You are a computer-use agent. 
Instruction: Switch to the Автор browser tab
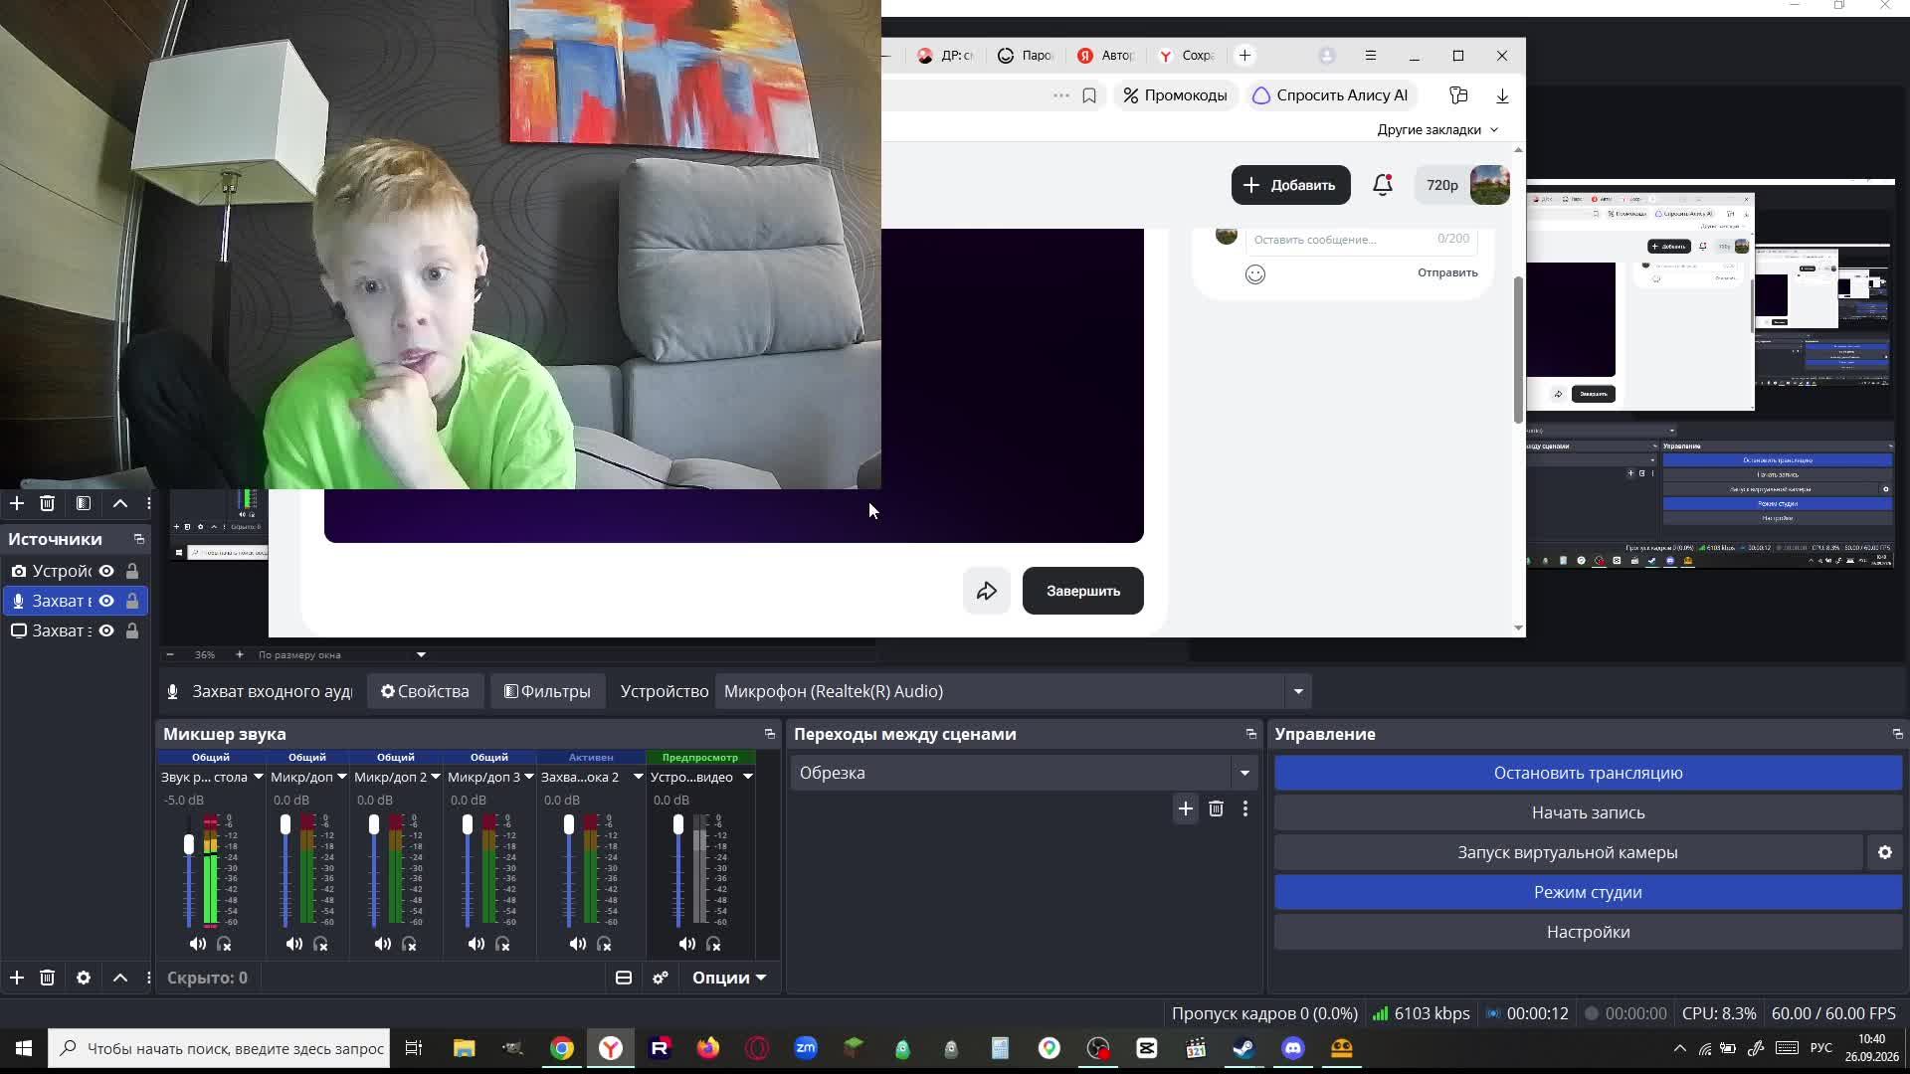point(1105,56)
